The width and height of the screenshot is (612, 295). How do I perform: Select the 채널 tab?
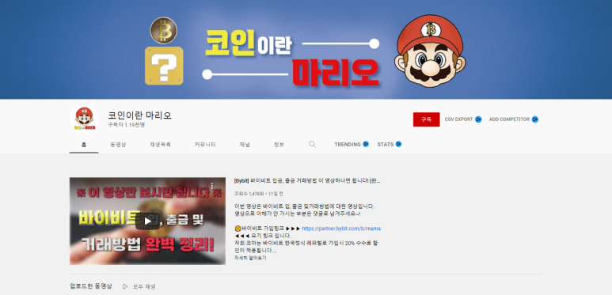[x=245, y=145]
